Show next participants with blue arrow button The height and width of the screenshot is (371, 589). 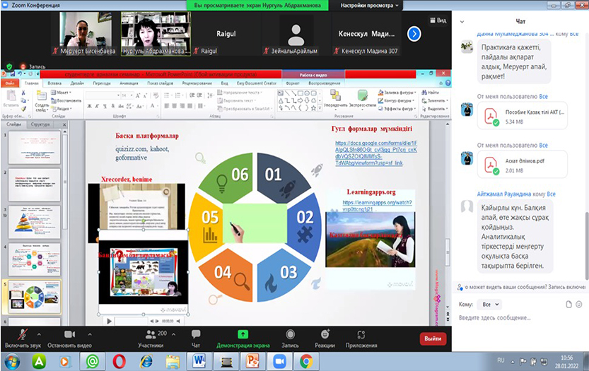[414, 33]
